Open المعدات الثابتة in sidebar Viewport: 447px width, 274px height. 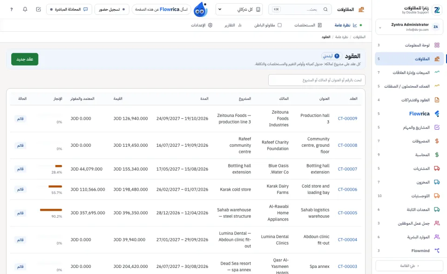click(409, 210)
